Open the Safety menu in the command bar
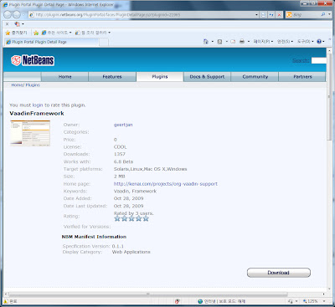335x307 pixels. 285,42
